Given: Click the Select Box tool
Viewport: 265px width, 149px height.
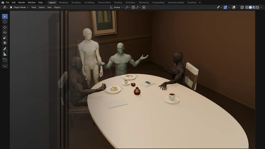Looking at the screenshot, I should coord(5,16).
